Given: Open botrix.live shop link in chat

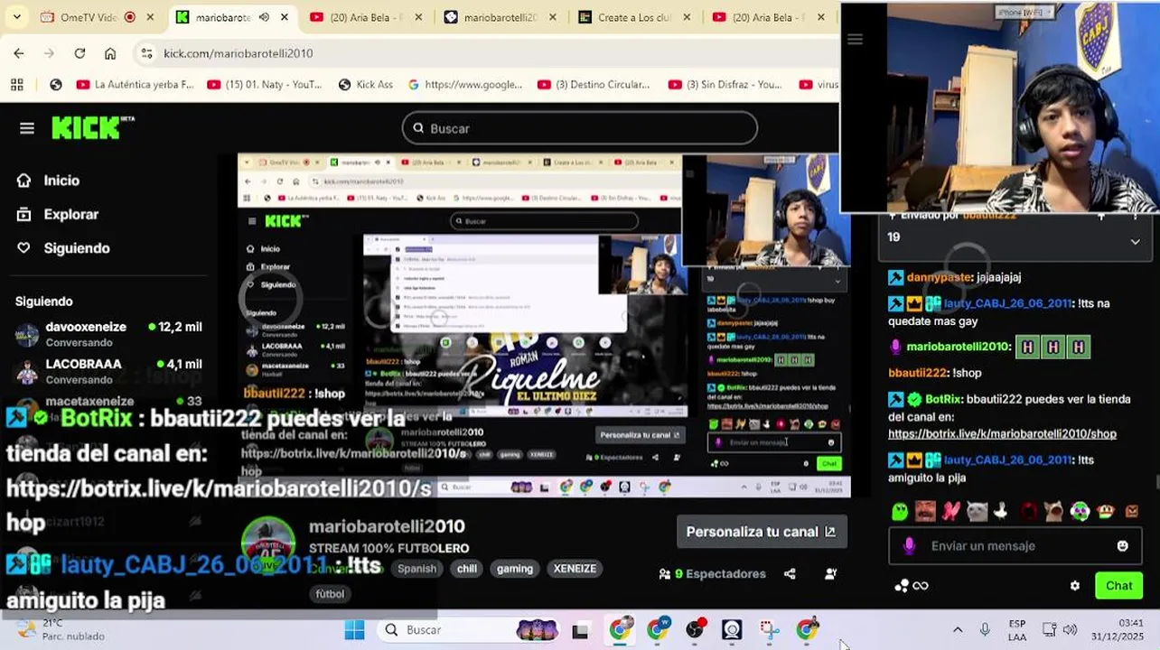Looking at the screenshot, I should click(1002, 434).
